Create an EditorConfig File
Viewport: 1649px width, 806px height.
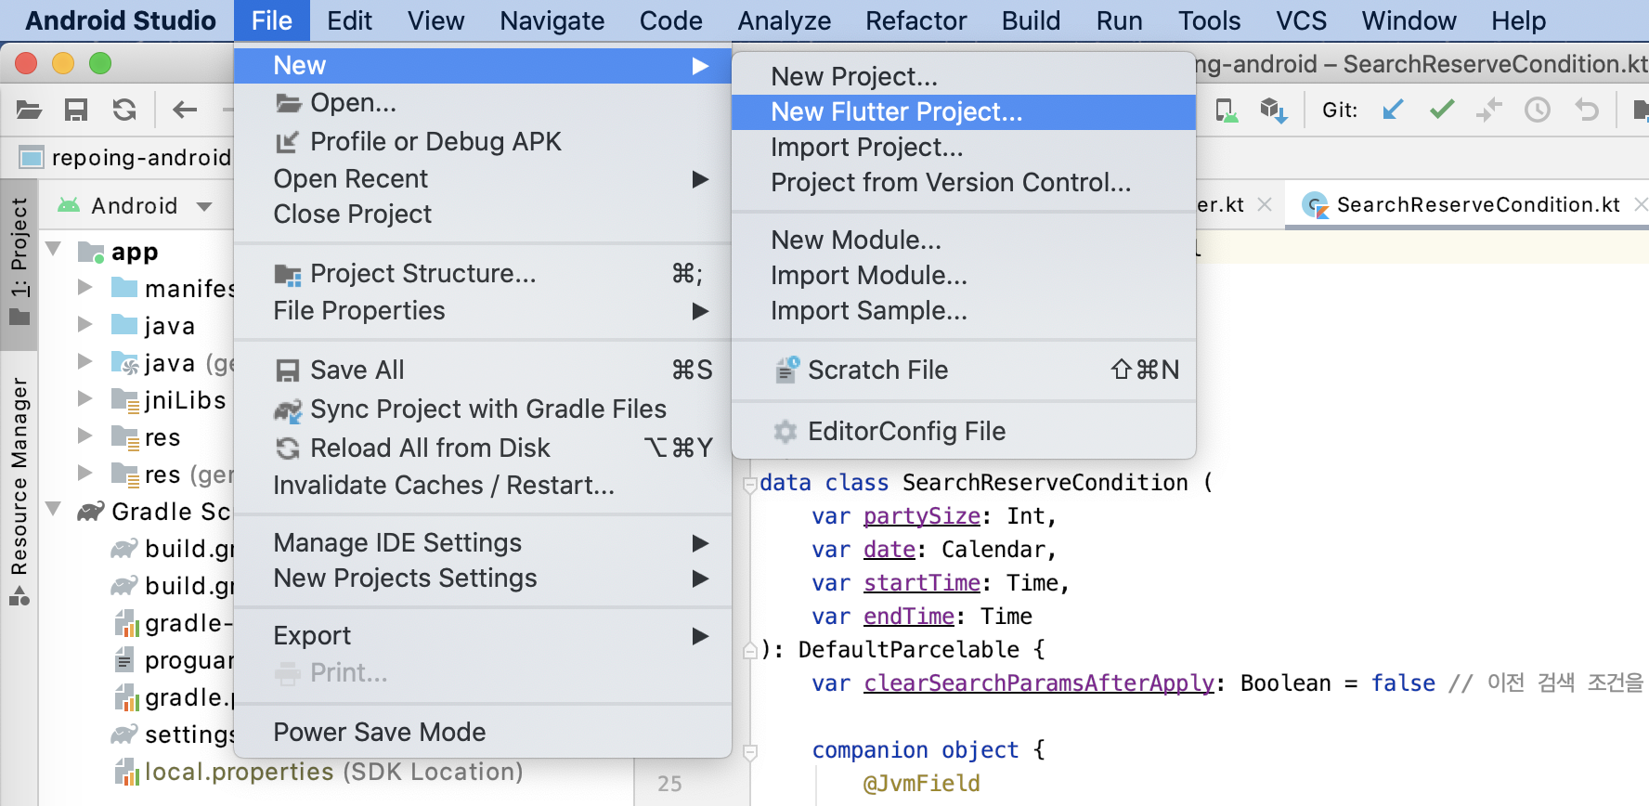coord(964,432)
